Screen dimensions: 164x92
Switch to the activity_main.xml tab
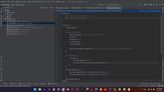(x=63, y=8)
